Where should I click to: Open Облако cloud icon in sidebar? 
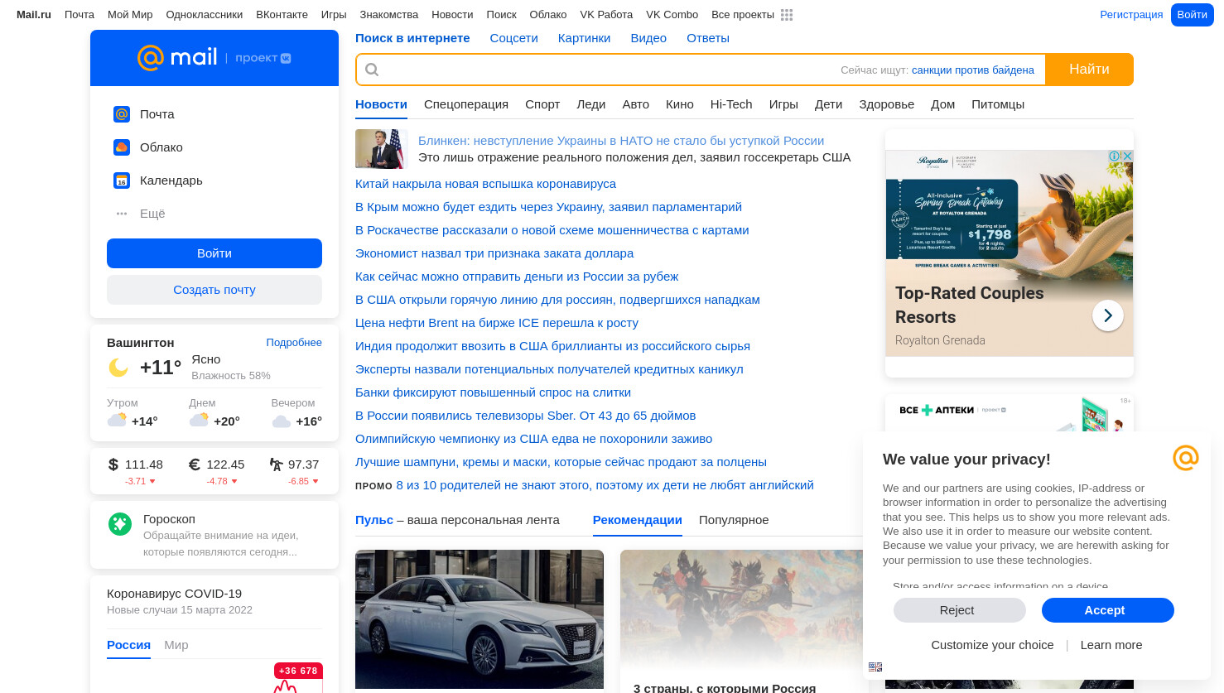tap(122, 147)
